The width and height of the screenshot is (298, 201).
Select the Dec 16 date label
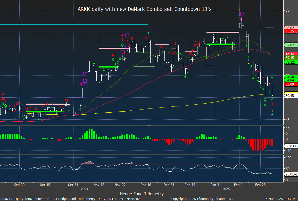[x=146, y=185]
